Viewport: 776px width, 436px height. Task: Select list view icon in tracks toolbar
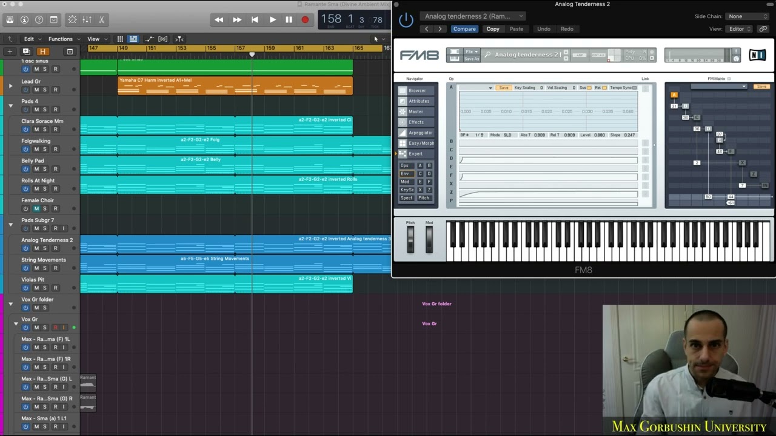(x=133, y=39)
